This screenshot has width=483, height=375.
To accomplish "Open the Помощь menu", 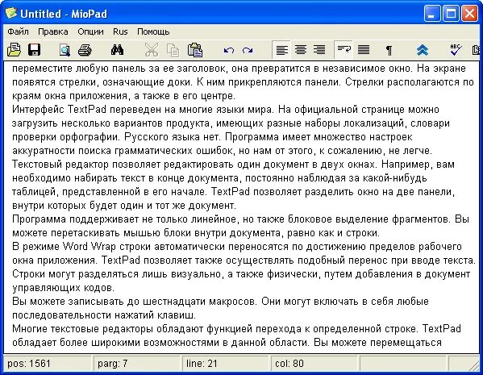I will tap(153, 31).
